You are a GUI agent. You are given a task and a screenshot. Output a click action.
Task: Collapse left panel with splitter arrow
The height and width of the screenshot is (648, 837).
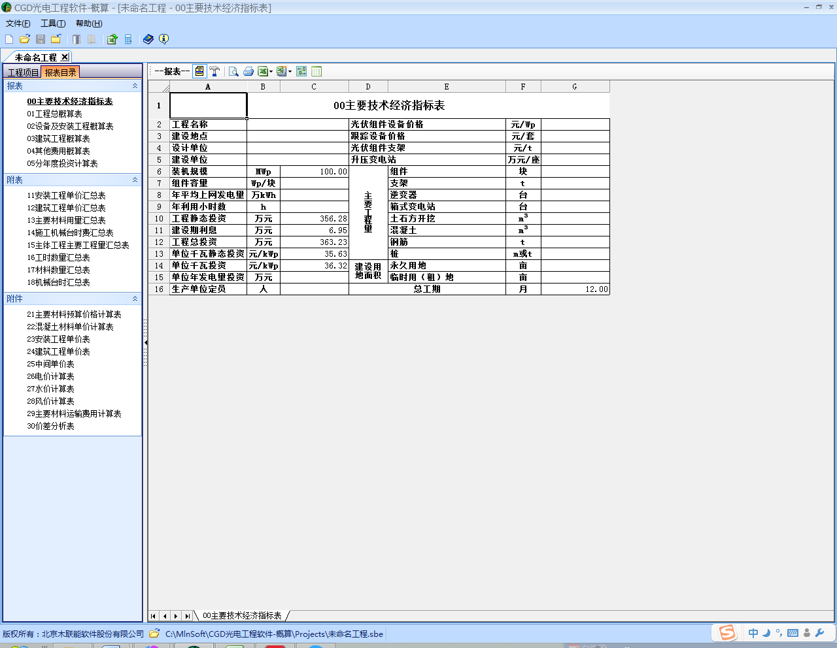[x=145, y=342]
